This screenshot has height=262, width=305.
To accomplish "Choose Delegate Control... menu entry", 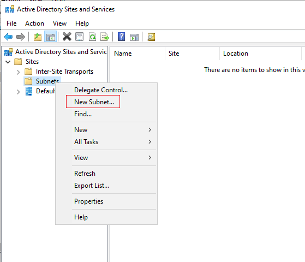I will coord(101,90).
